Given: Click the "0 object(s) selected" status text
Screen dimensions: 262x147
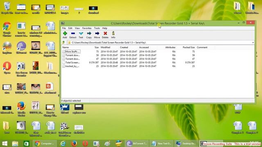Looking at the screenshot, I should [x=71, y=101].
